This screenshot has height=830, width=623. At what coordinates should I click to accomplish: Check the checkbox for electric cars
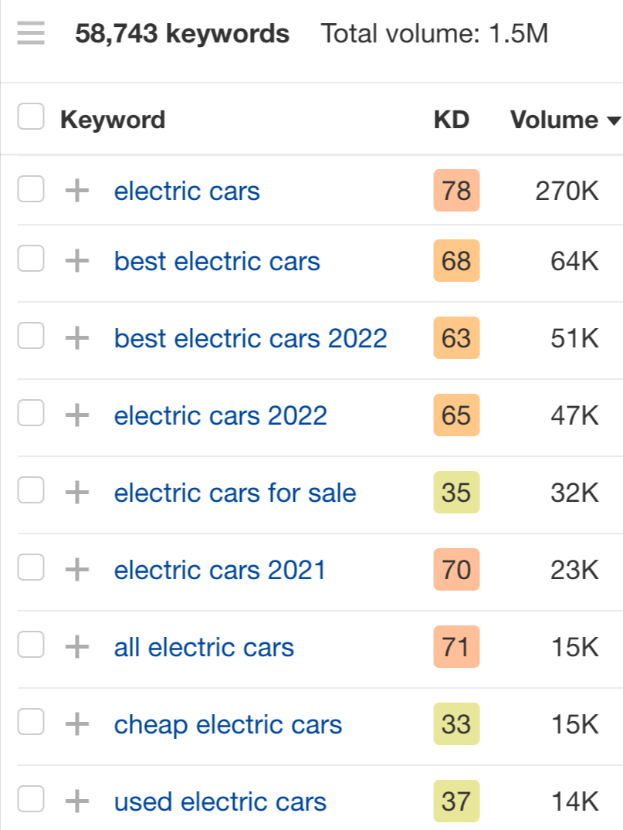30,191
